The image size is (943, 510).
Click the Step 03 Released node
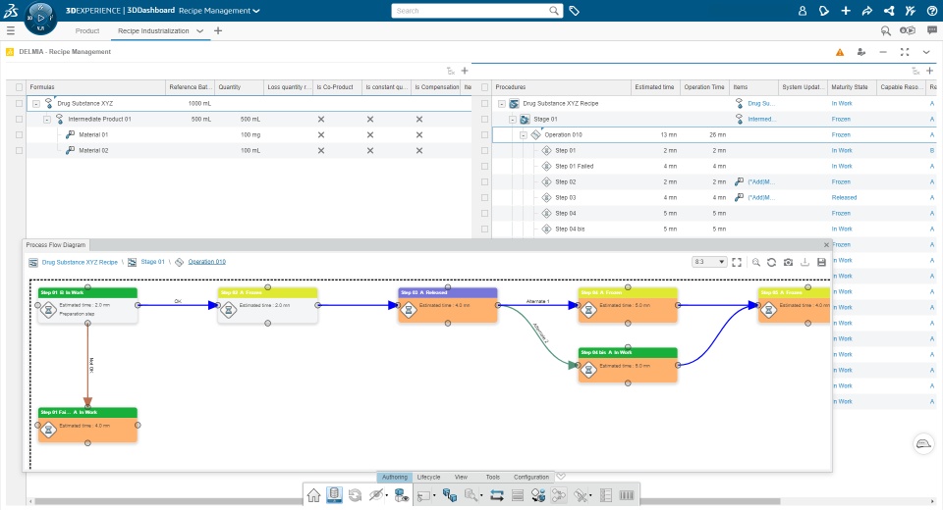tap(448, 305)
